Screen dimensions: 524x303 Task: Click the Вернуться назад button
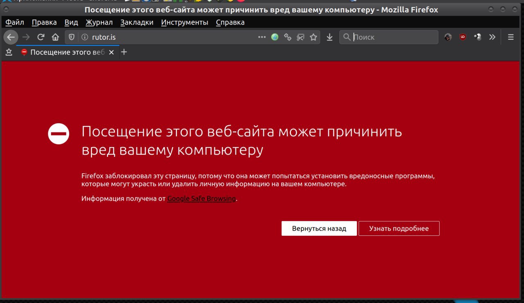(319, 228)
